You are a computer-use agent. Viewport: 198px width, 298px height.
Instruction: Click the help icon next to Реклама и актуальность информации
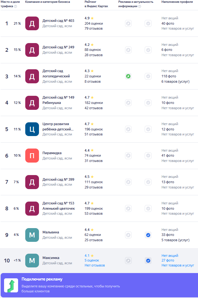[139, 6]
